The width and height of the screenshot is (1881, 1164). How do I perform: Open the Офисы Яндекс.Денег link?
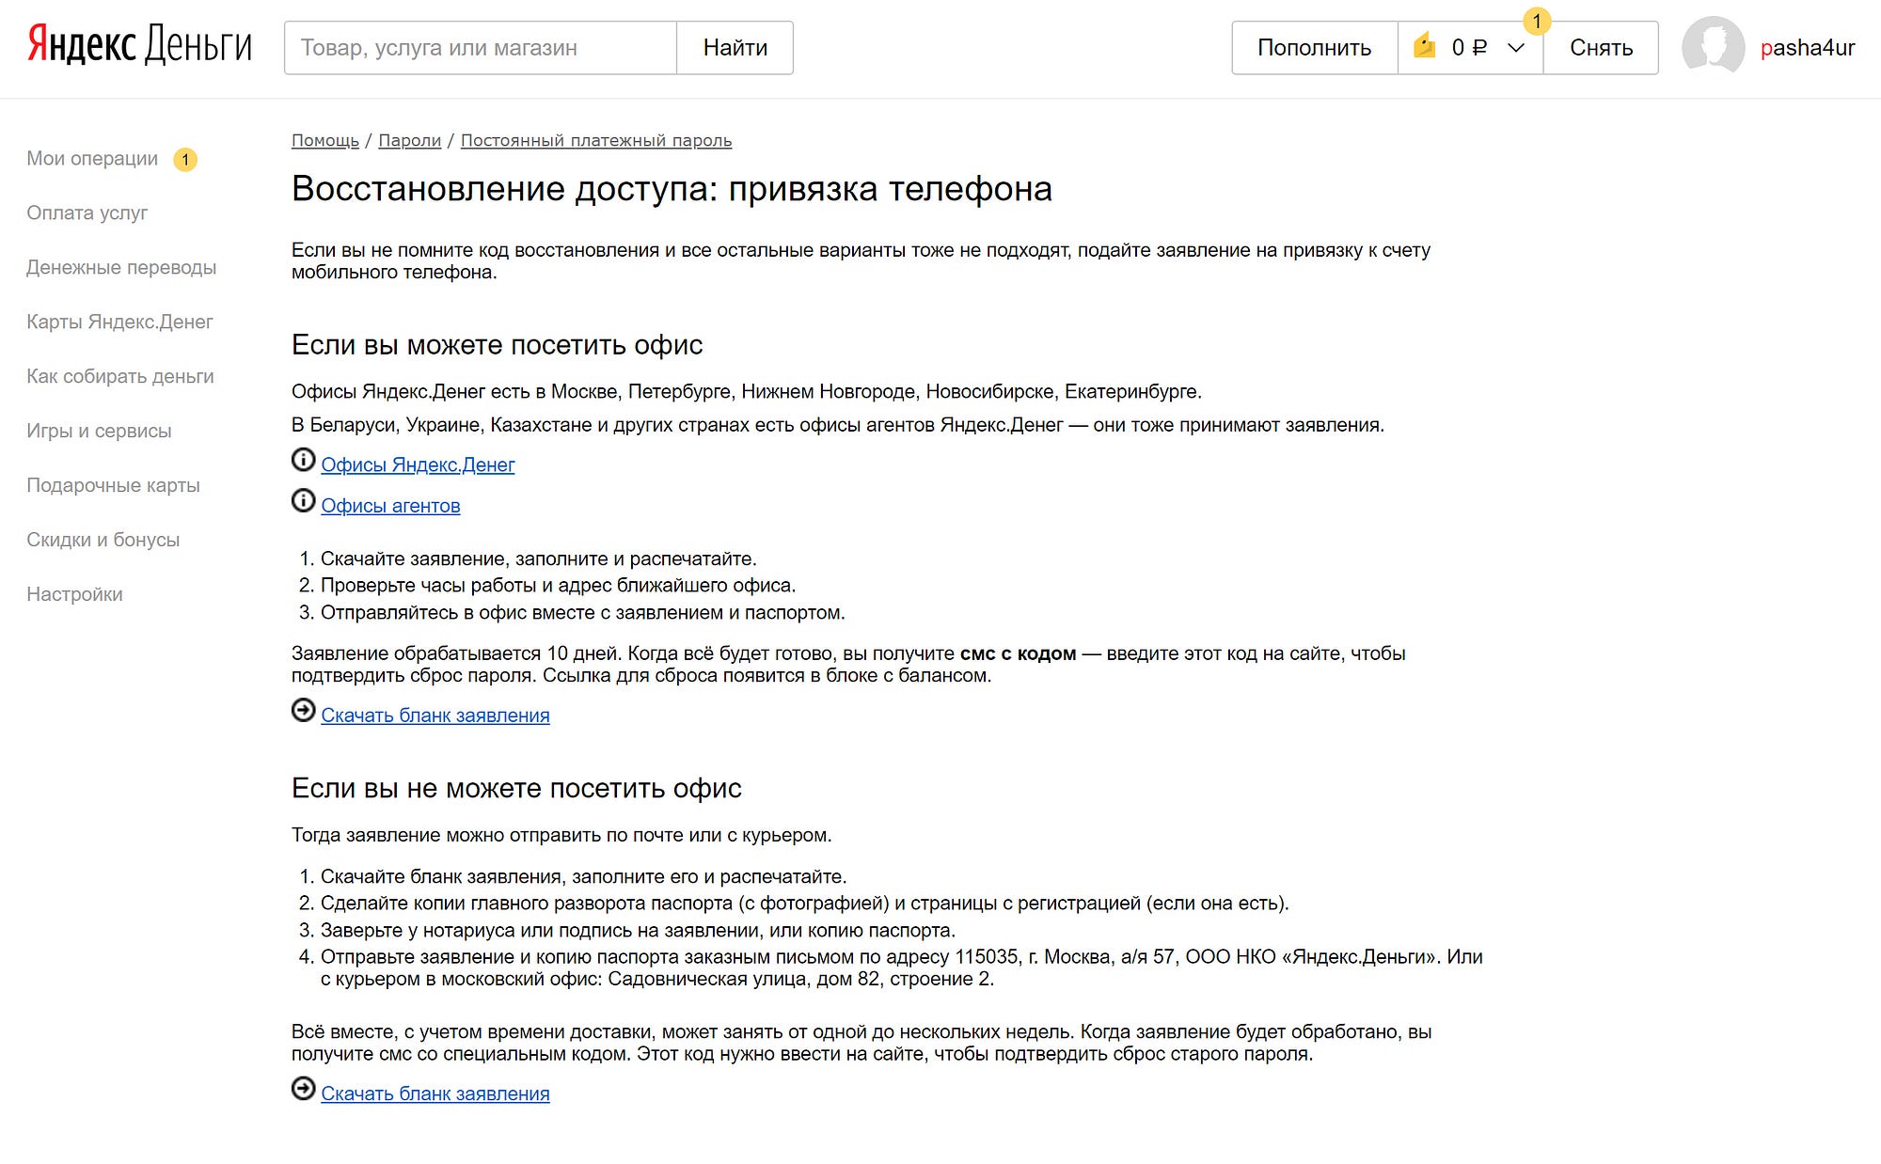click(x=418, y=464)
